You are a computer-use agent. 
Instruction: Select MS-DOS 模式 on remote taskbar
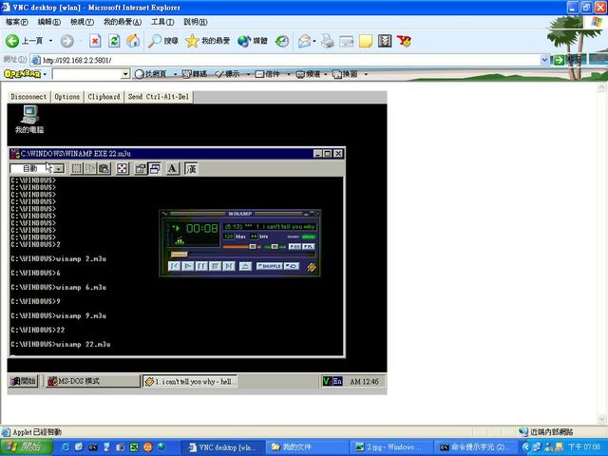coord(93,381)
